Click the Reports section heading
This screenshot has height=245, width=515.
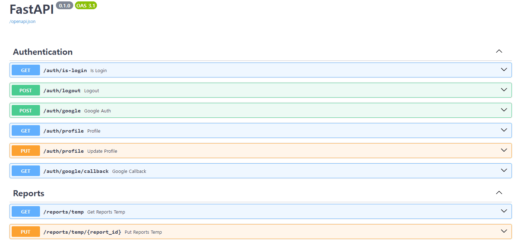tap(29, 193)
